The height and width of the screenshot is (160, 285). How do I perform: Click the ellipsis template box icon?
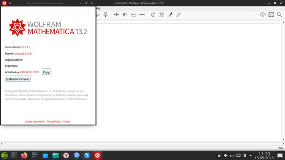(x=134, y=15)
